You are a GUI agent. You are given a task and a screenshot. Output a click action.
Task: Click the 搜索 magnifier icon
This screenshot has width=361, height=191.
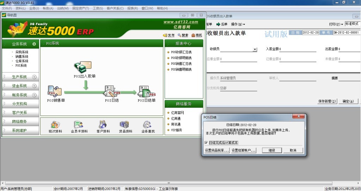pyautogui.click(x=179, y=35)
